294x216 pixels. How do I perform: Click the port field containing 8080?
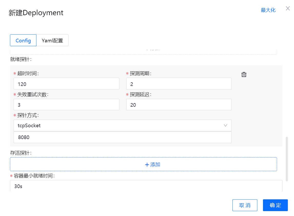point(122,137)
